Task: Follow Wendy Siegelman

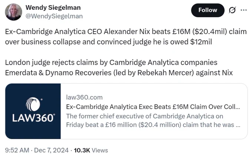Action: click(208, 10)
